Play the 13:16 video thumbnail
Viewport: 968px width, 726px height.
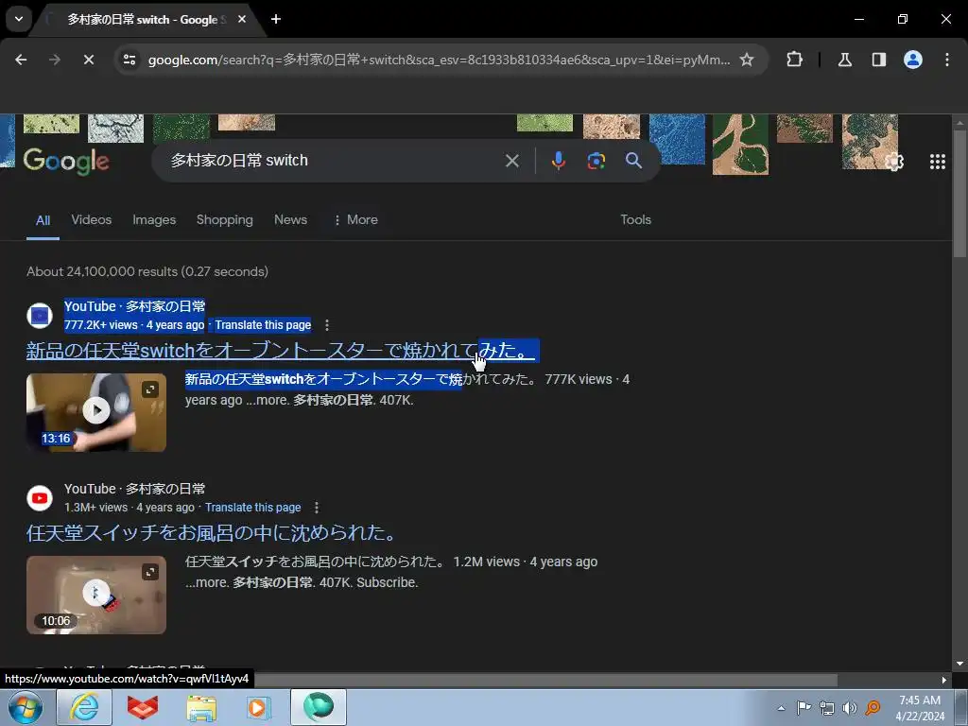pyautogui.click(x=96, y=411)
